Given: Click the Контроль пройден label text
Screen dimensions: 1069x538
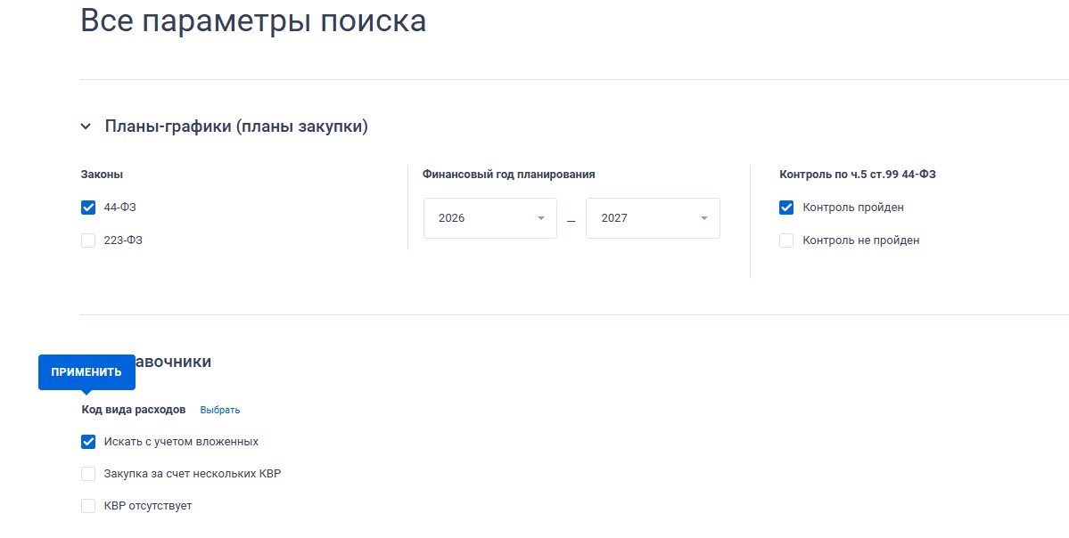Looking at the screenshot, I should pyautogui.click(x=852, y=208).
